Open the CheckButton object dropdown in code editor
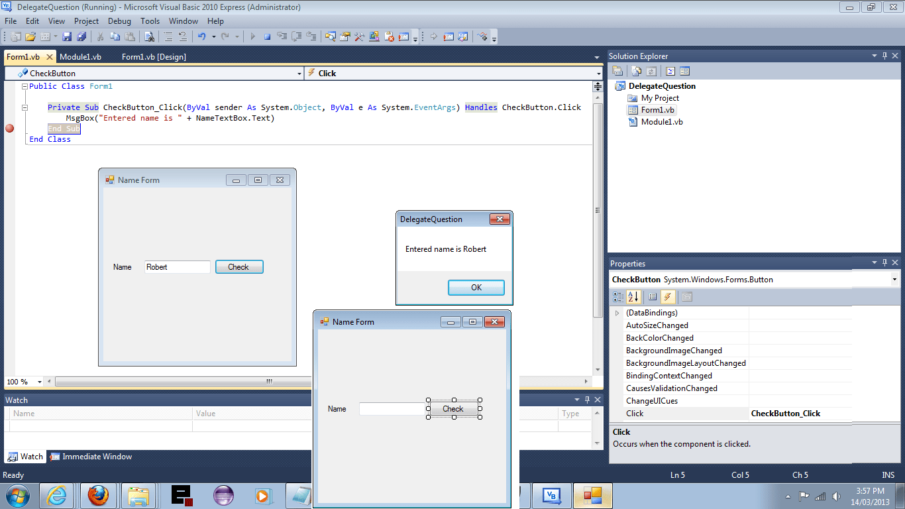The image size is (905, 509). pyautogui.click(x=299, y=73)
